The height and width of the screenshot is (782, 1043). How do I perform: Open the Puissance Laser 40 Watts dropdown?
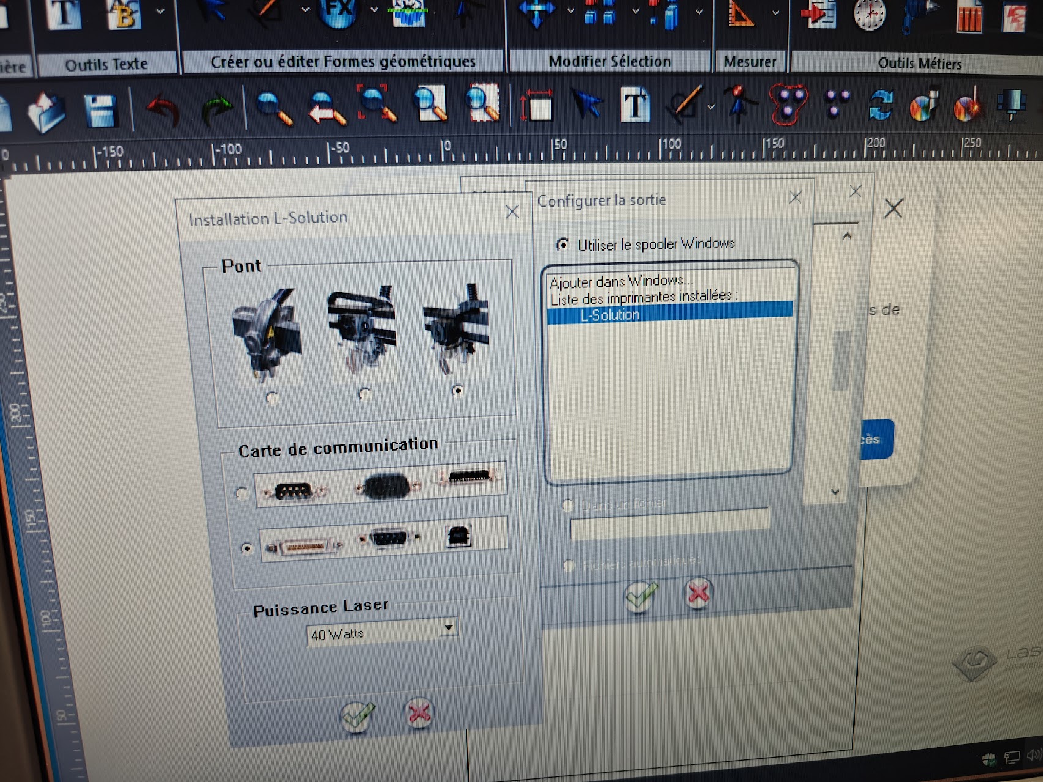[448, 627]
